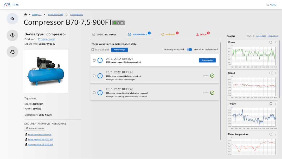Click the Speed graph chart
This screenshot has height=159, width=282.
(254, 87)
